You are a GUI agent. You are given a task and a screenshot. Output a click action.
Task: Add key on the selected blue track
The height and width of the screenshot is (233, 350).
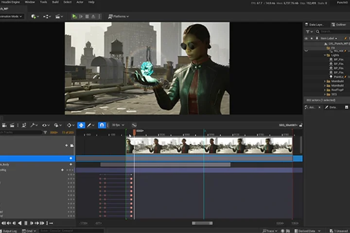coord(71,158)
